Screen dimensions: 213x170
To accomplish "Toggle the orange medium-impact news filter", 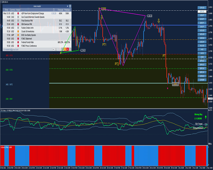I will click(65, 49).
